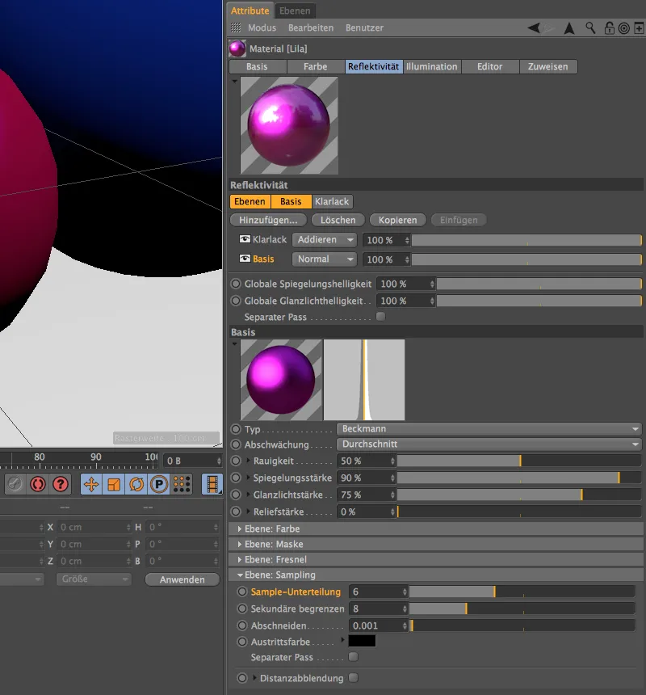646x695 pixels.
Task: Open Abschwächung dropdown showing Durchschnitt
Action: click(489, 444)
